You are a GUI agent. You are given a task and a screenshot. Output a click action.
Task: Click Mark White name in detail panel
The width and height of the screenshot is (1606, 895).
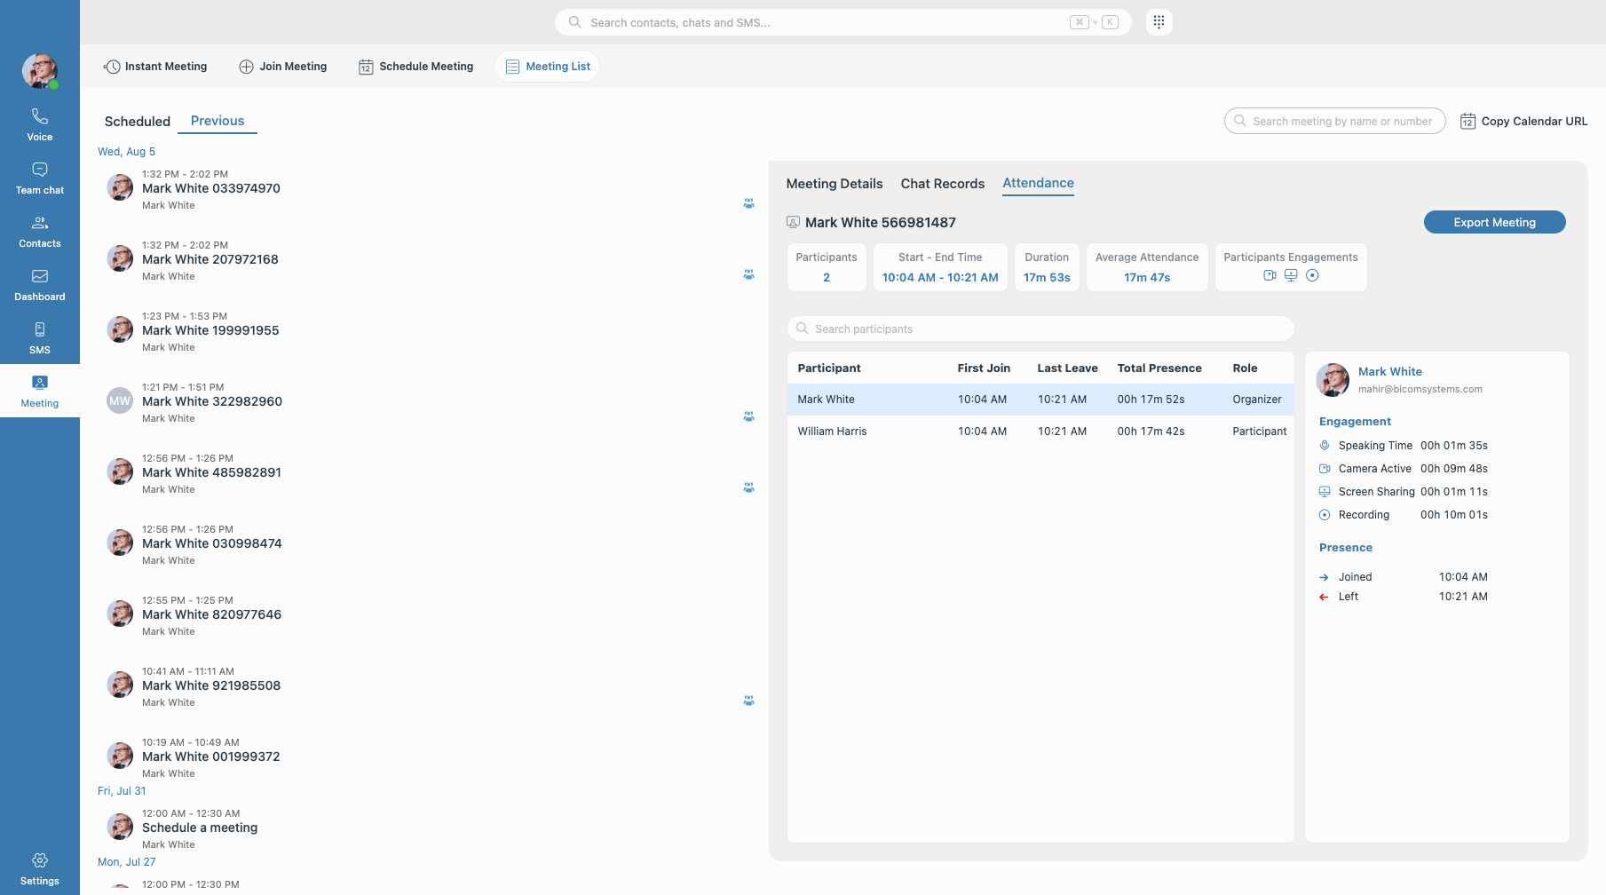coord(1389,372)
